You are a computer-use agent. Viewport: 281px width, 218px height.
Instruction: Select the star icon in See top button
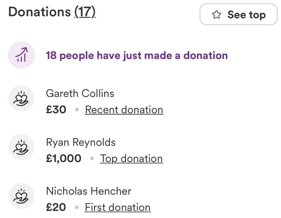pos(216,14)
